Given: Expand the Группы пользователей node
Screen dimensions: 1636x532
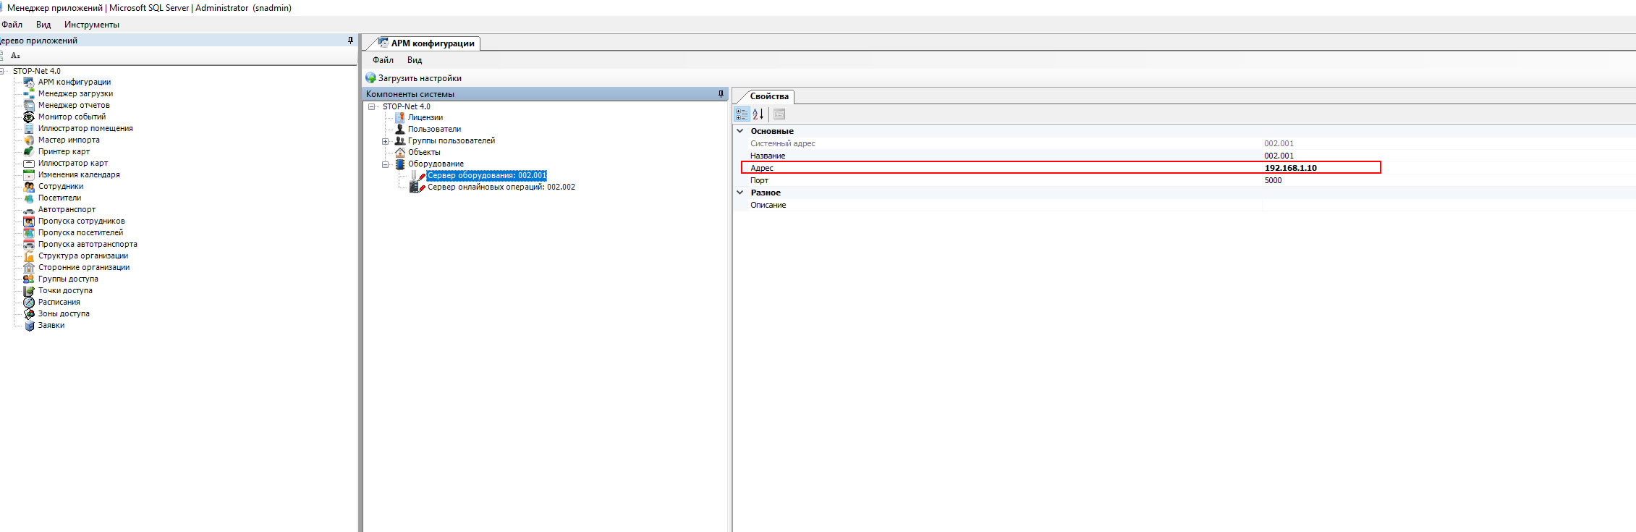Looking at the screenshot, I should click(x=386, y=141).
